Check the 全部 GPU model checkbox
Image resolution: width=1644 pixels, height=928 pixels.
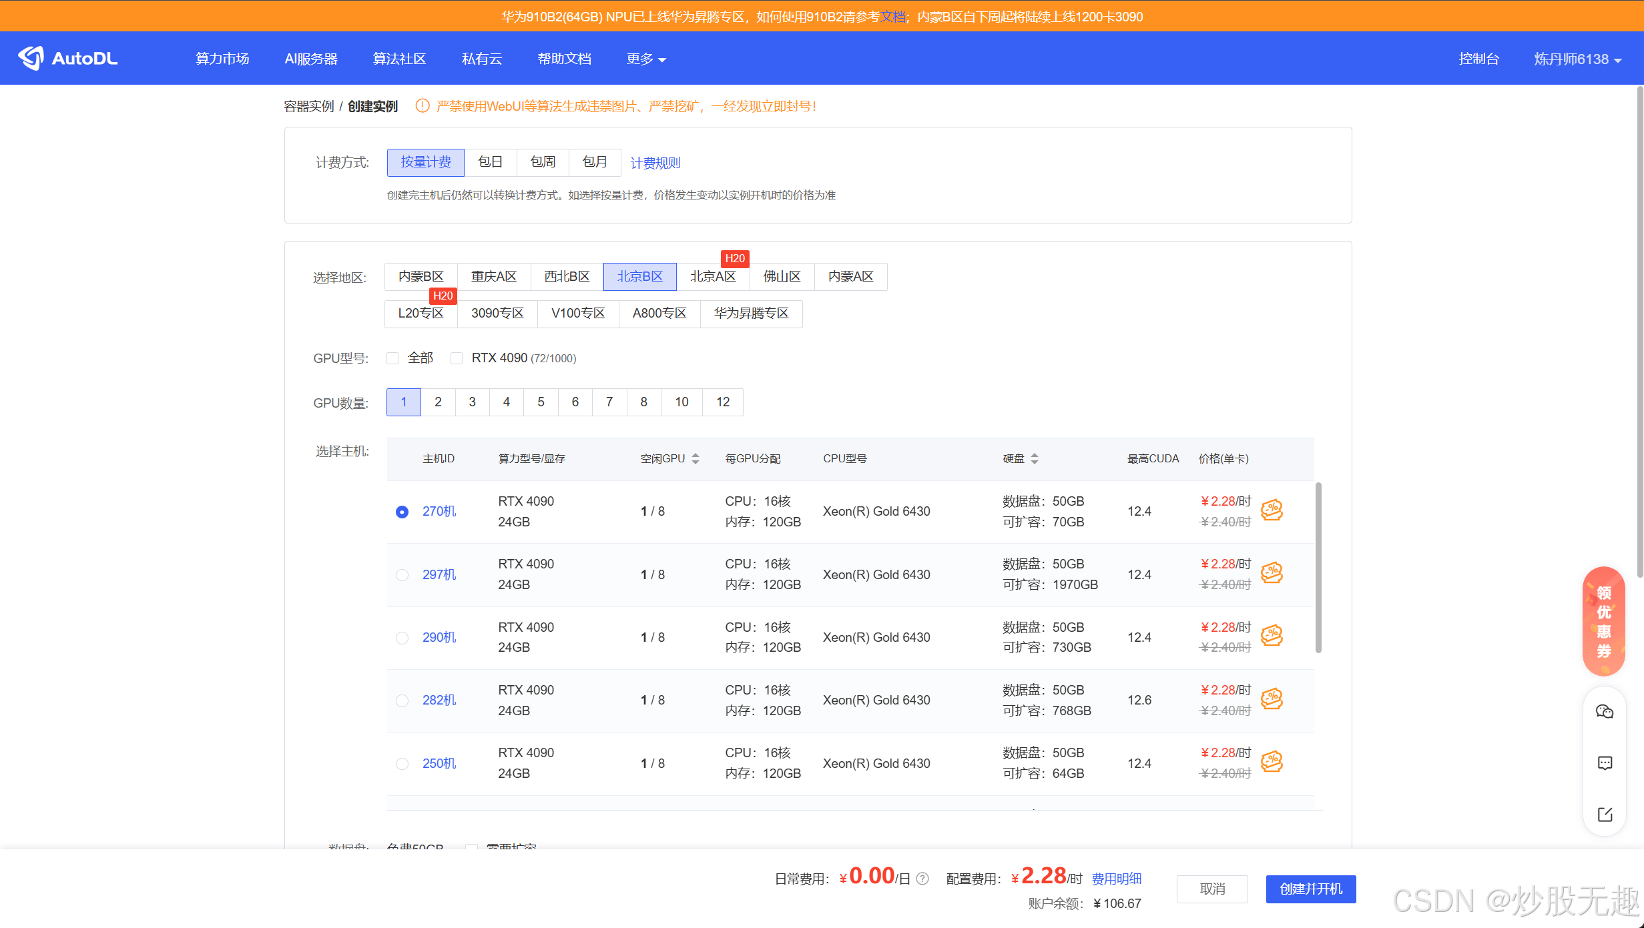pos(392,358)
